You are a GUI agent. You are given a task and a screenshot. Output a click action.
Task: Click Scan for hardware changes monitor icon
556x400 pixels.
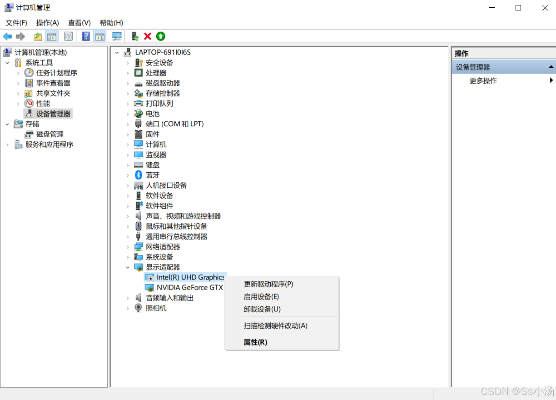click(117, 36)
